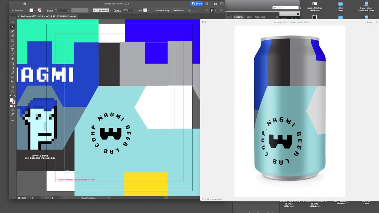Open Document Setup

[x=162, y=10]
